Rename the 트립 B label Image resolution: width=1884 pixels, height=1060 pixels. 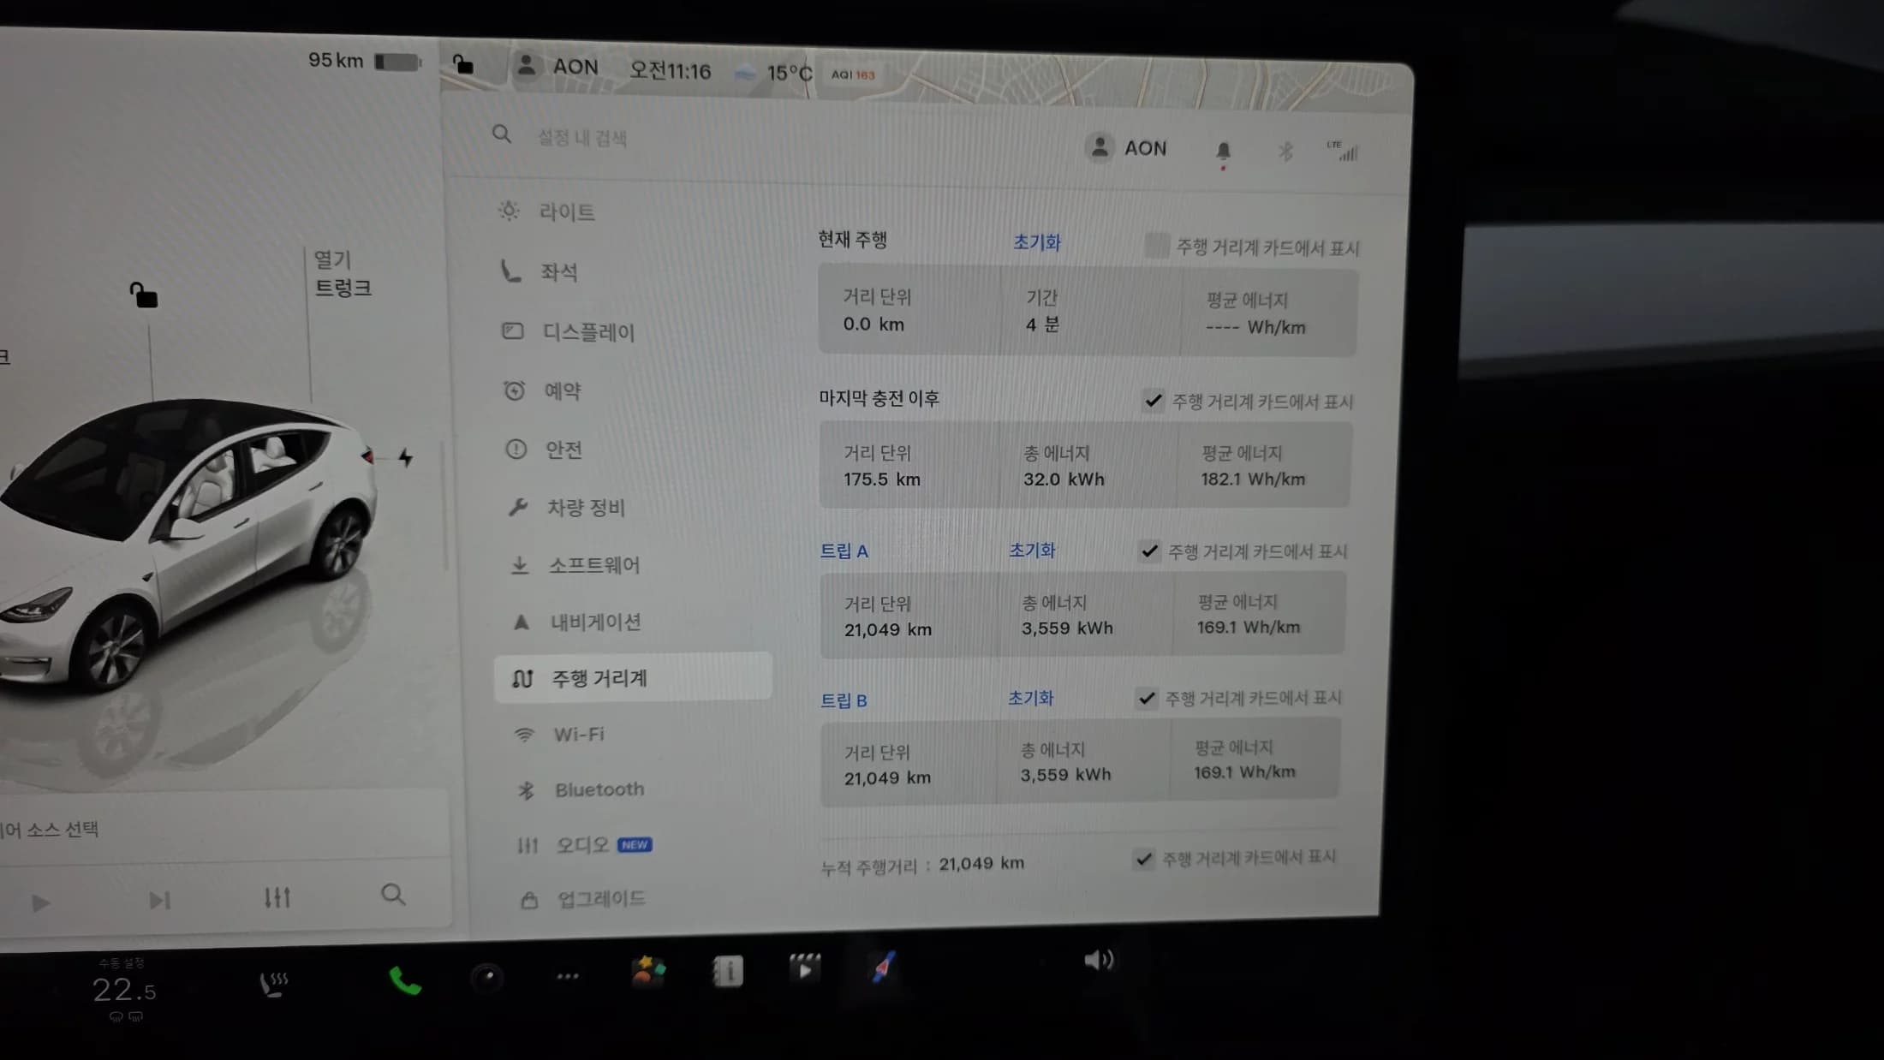(844, 700)
